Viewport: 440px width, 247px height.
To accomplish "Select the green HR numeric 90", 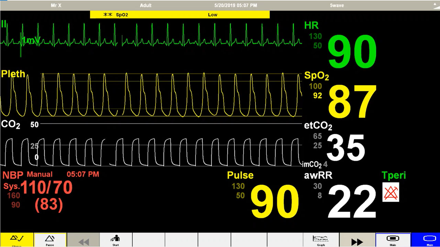I will click(x=352, y=52).
